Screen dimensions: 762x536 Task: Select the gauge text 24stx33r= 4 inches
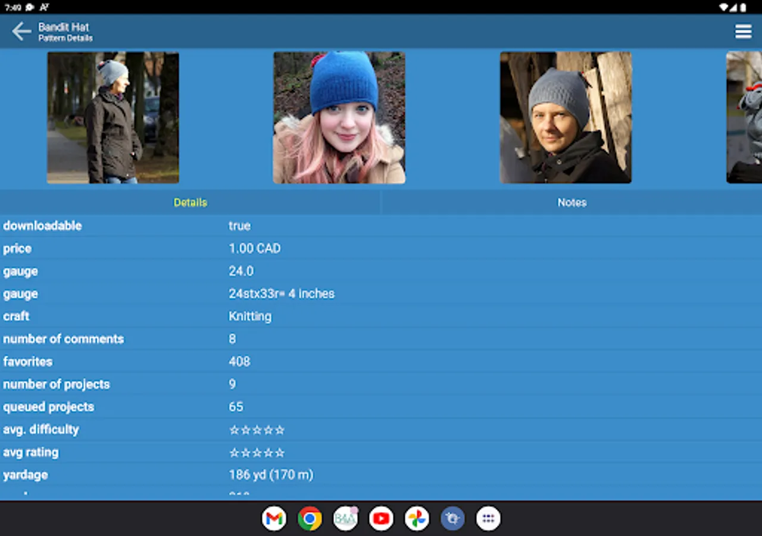[x=282, y=294]
